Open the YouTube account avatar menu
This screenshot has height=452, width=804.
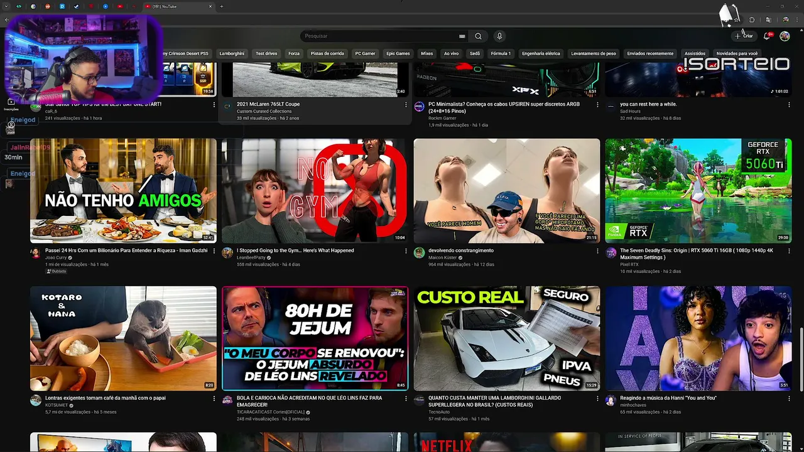click(785, 36)
